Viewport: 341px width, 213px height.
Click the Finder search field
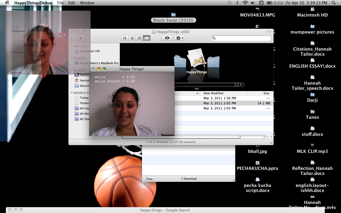click(241, 38)
